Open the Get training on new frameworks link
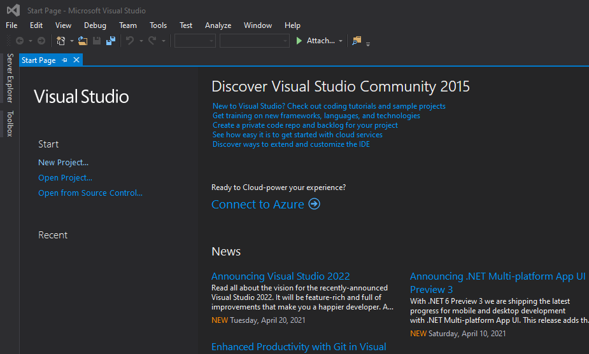 click(316, 116)
